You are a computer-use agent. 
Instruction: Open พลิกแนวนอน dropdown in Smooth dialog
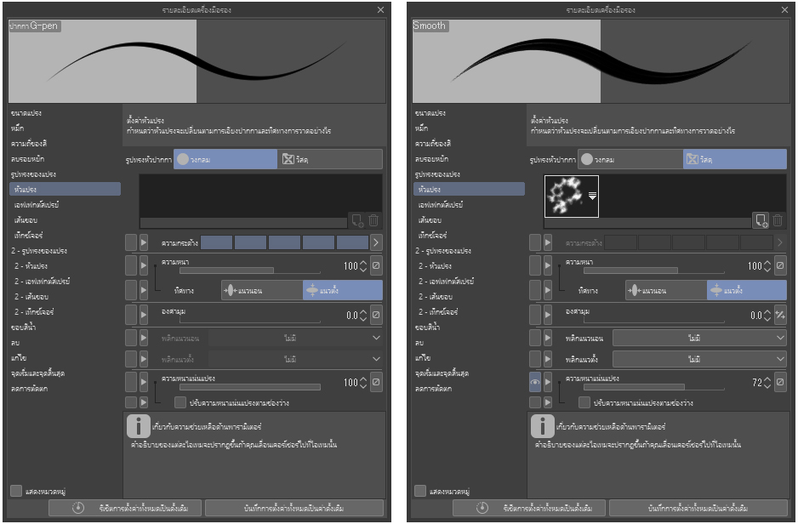[699, 338]
